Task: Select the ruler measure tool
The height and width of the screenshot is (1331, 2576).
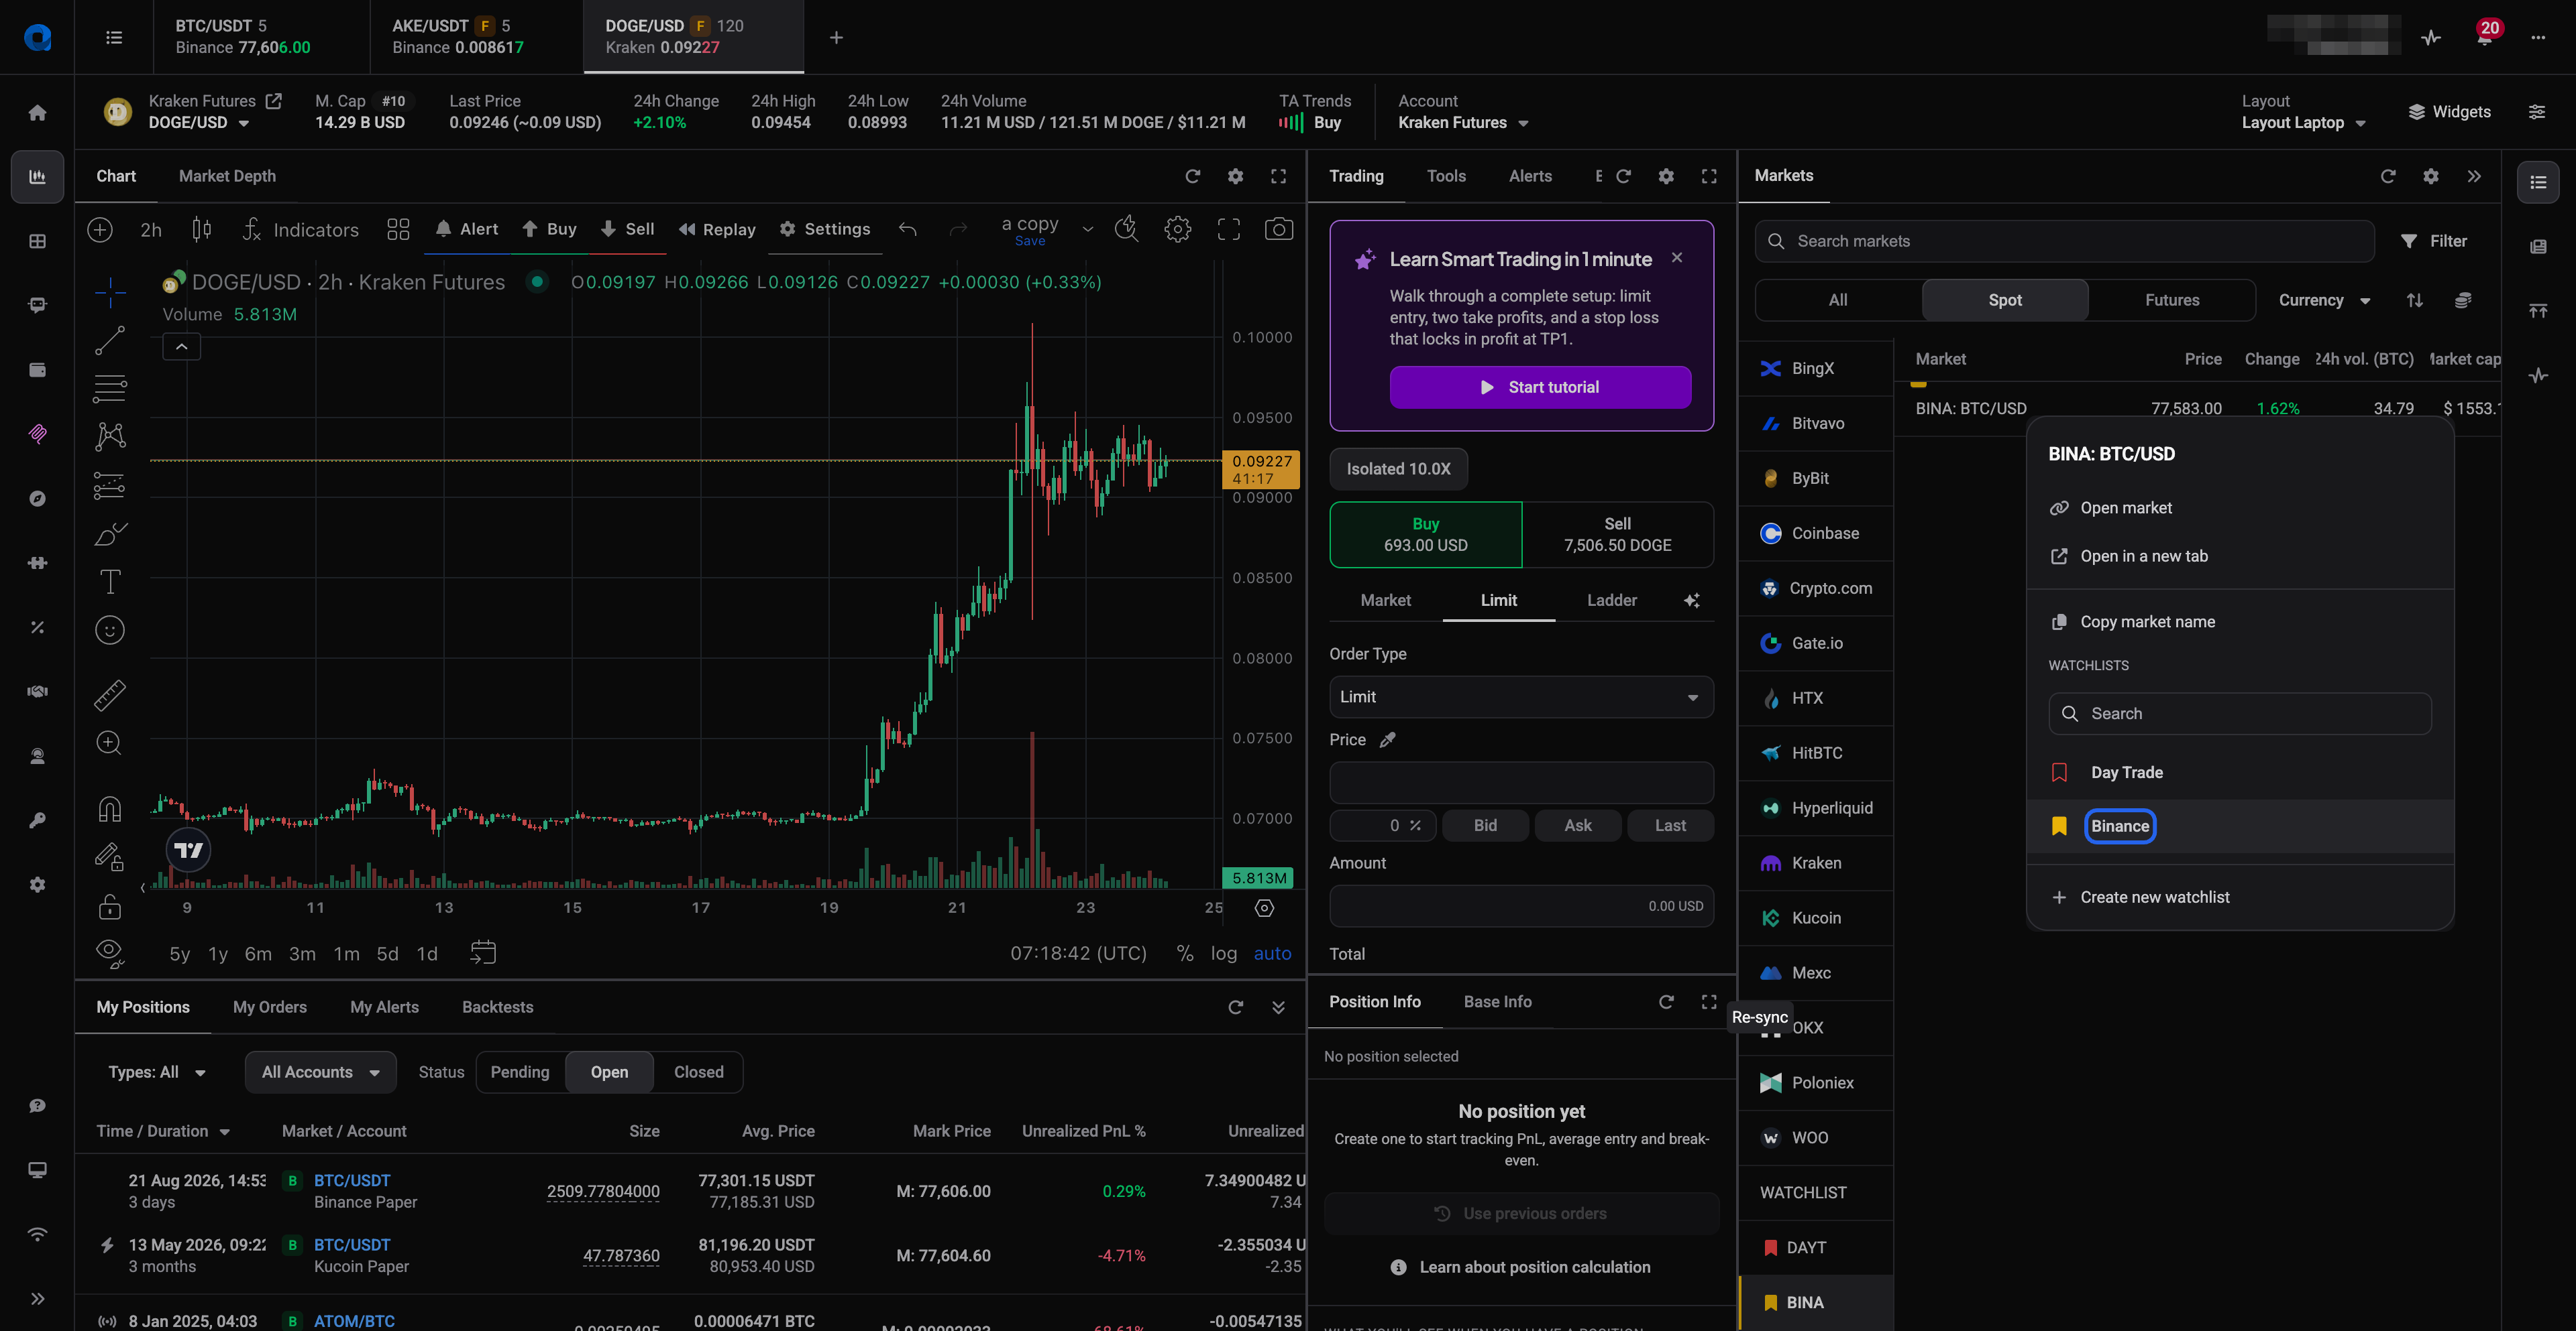Action: pos(110,694)
